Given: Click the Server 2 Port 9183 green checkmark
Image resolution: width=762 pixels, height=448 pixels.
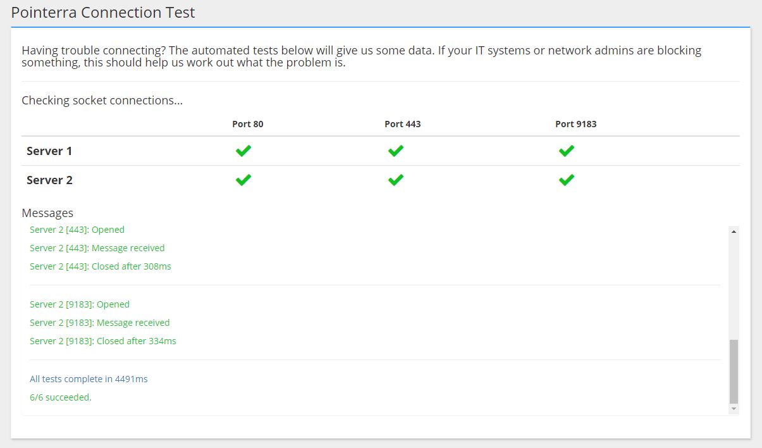Looking at the screenshot, I should click(x=567, y=180).
